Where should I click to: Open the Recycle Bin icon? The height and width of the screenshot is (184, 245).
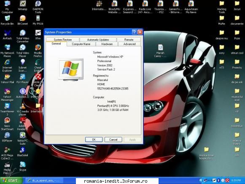click(x=7, y=20)
